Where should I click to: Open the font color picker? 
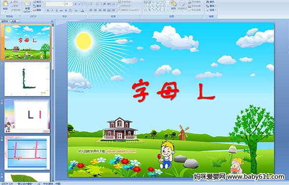pos(82,11)
